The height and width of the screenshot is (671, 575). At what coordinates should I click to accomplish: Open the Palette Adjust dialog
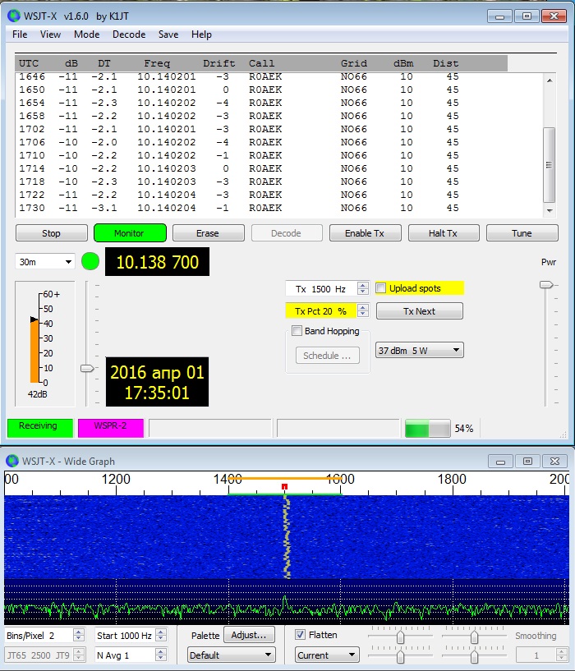pos(249,635)
